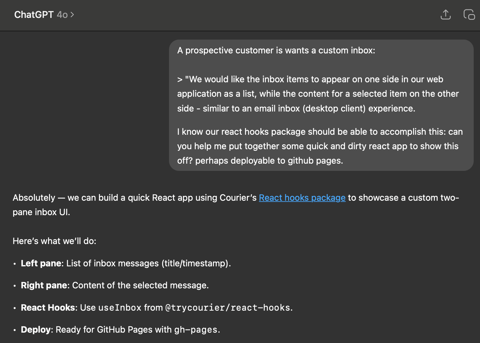The width and height of the screenshot is (480, 343).
Task: Click the quoted customer request text
Action: click(318, 94)
